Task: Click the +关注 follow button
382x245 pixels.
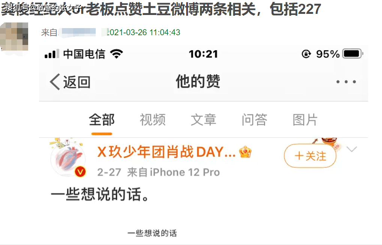Action: [x=310, y=156]
